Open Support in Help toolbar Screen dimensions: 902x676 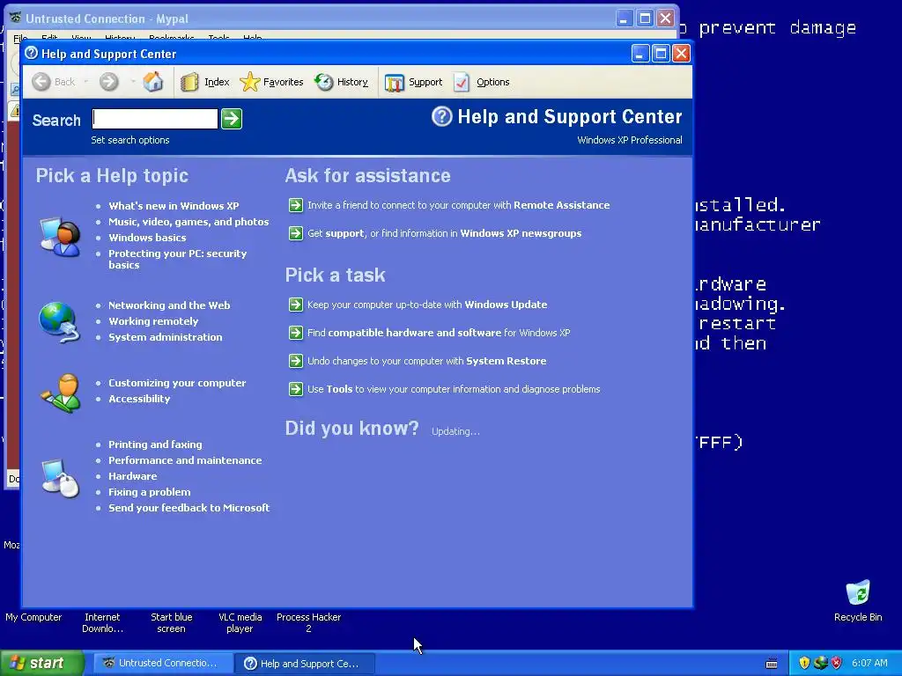click(x=414, y=82)
